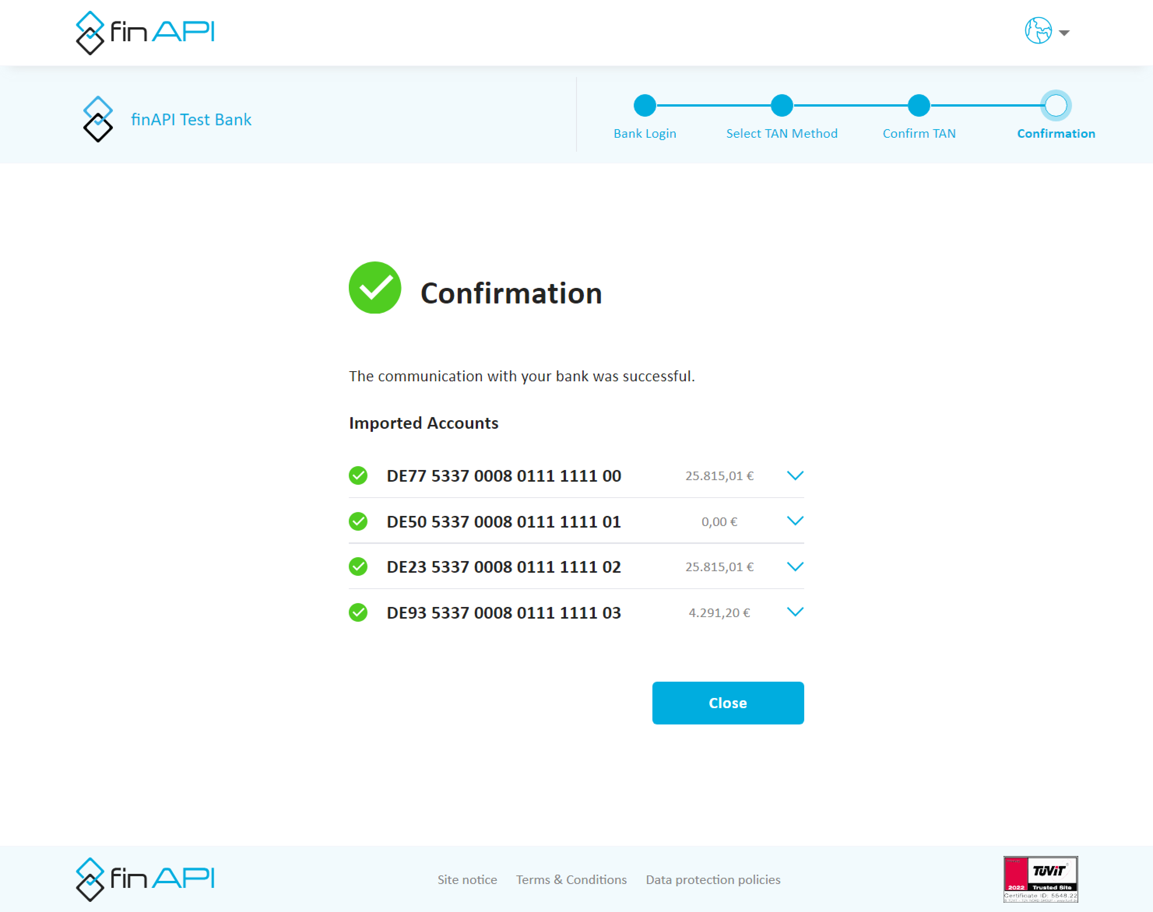Click green check beside DE77 account
Viewport: 1153px width, 912px height.
(358, 475)
